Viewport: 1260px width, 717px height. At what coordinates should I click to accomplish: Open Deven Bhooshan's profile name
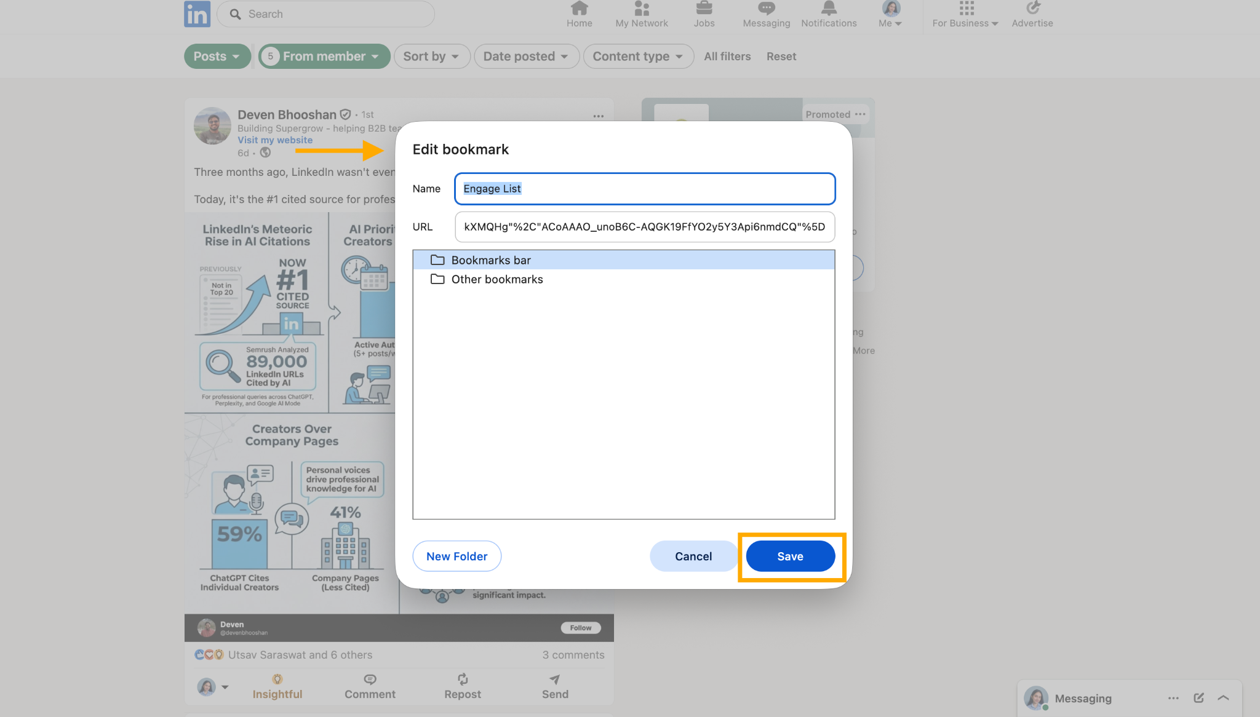287,114
